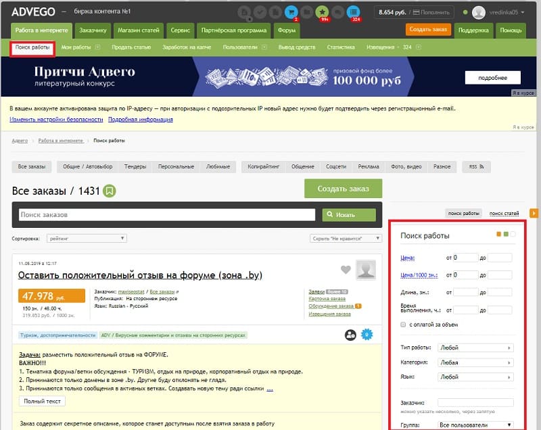Click the customer avatar thumbnail

click(366, 270)
